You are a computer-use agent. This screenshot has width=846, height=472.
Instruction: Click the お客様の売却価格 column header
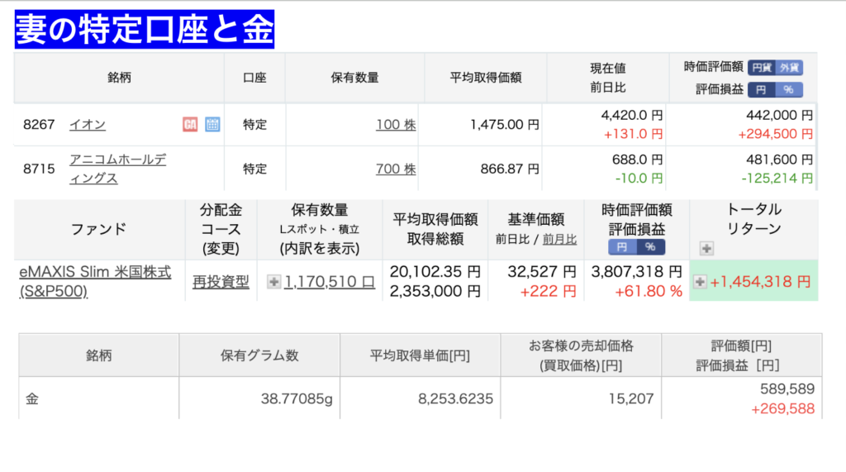click(581, 346)
